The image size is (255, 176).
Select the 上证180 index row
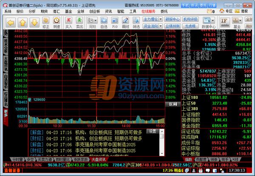coord(217,98)
